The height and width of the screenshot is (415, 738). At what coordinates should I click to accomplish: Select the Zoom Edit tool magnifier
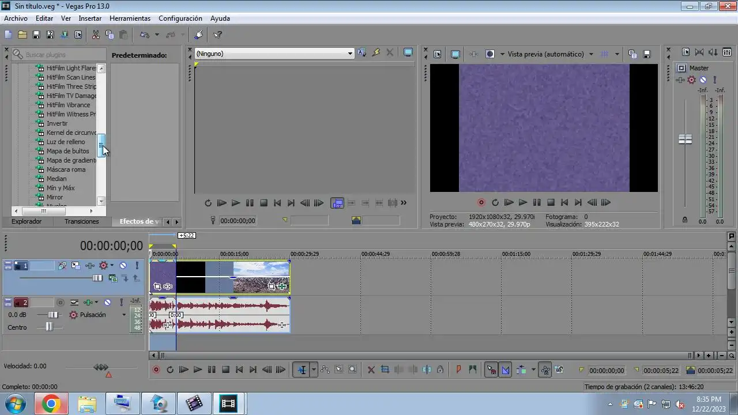[x=352, y=370]
